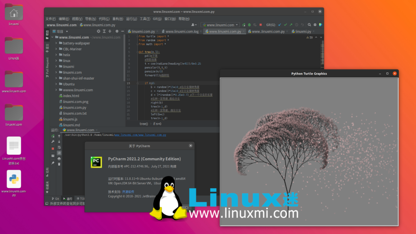Click the expand all icon in project panel
Image resolution: width=416 pixels, height=234 pixels.
point(104,31)
